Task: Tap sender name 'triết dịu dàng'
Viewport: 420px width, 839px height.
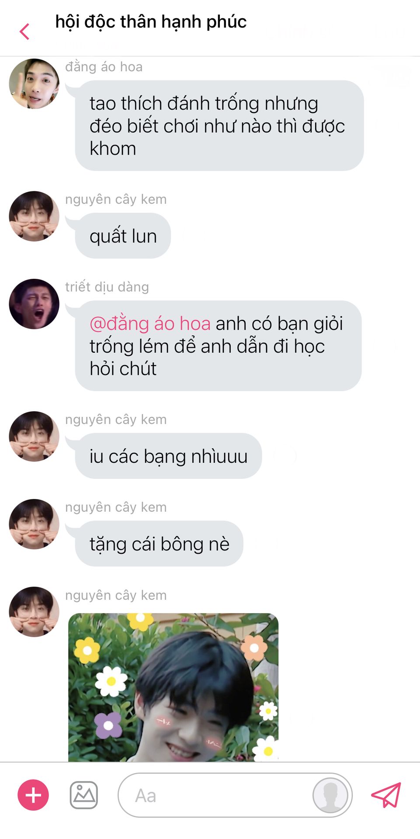Action: click(x=107, y=287)
